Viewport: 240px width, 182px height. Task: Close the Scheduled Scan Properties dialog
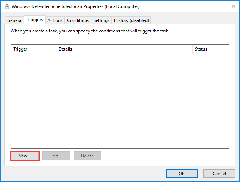click(x=232, y=6)
